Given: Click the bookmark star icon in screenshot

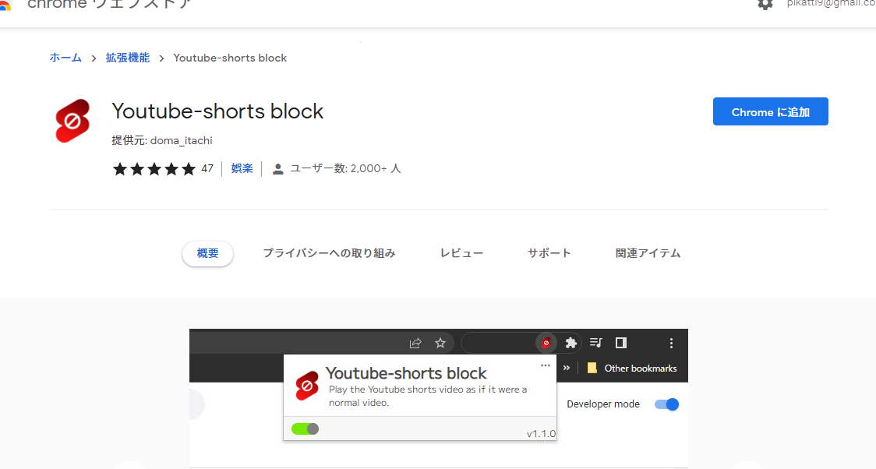Looking at the screenshot, I should tap(440, 343).
